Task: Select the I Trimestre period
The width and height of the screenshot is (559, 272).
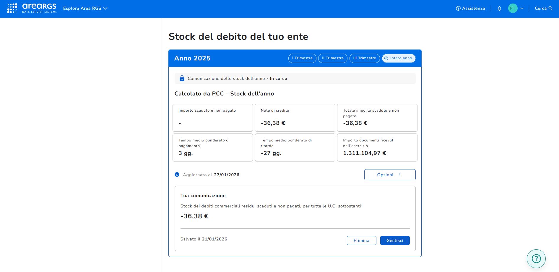Action: (x=302, y=58)
